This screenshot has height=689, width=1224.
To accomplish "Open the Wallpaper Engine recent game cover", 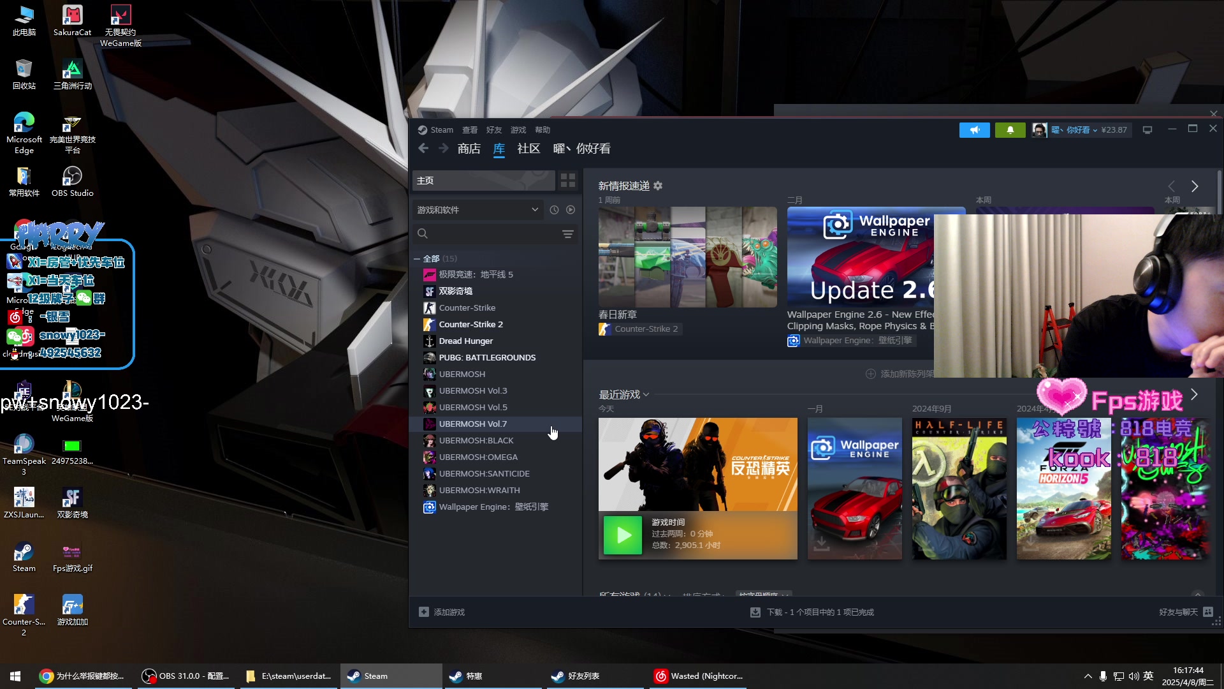I will point(854,489).
